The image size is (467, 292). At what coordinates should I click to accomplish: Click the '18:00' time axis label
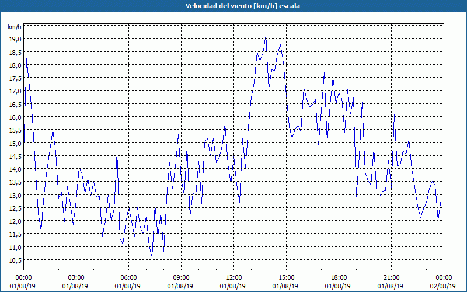[339, 278]
